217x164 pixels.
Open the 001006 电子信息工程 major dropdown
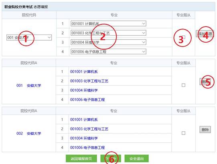[x=108, y=51]
